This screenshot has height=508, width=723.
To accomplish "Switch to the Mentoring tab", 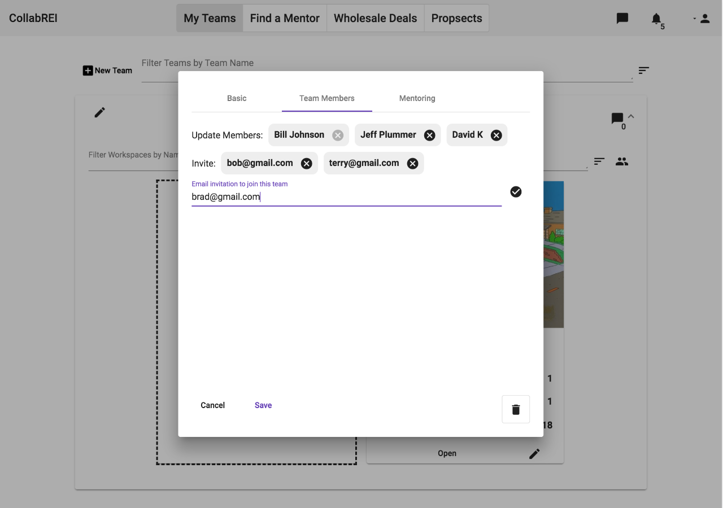I will pos(417,98).
